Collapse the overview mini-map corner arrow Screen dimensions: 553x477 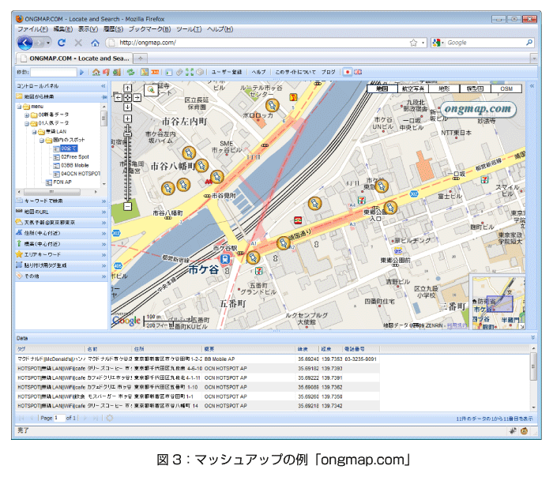tap(521, 326)
